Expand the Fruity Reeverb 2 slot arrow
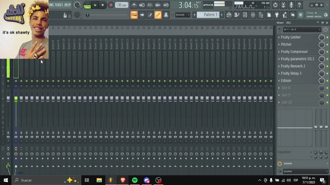The height and width of the screenshot is (185, 330). coord(279,66)
